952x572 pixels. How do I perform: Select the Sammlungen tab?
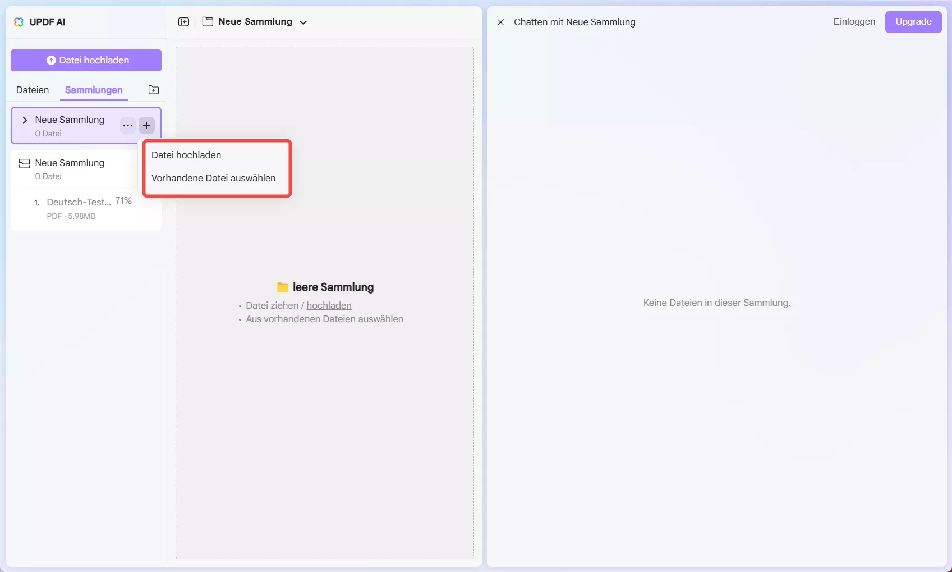(93, 90)
